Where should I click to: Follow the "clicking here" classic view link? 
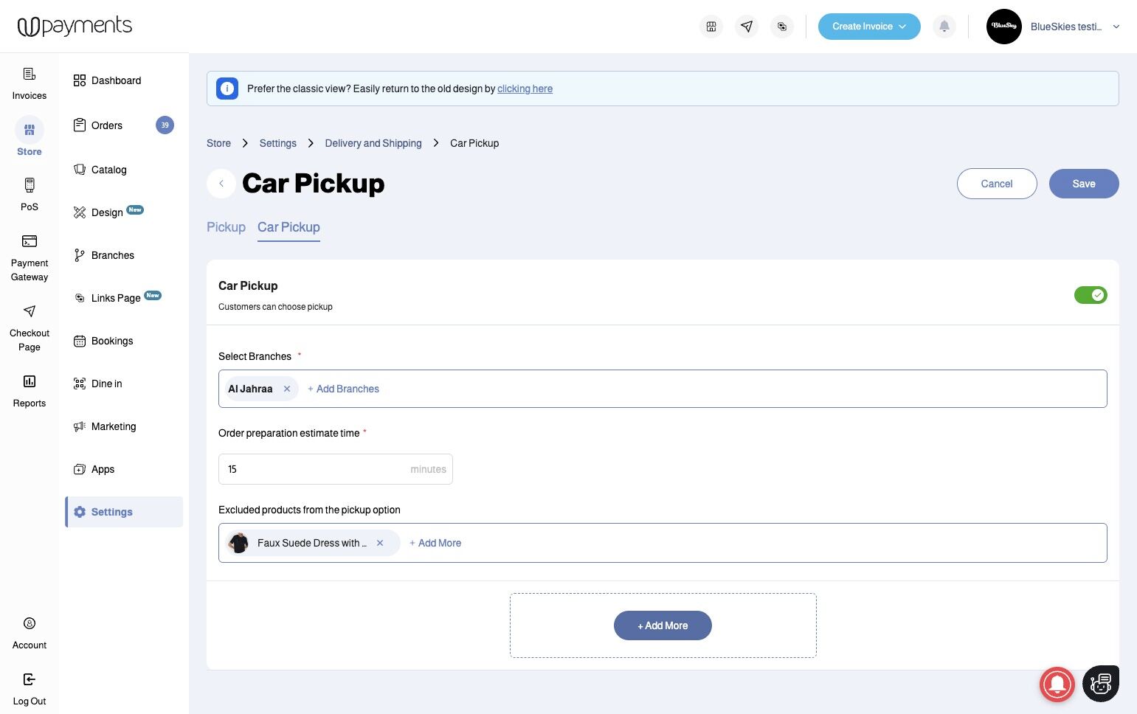click(x=525, y=89)
